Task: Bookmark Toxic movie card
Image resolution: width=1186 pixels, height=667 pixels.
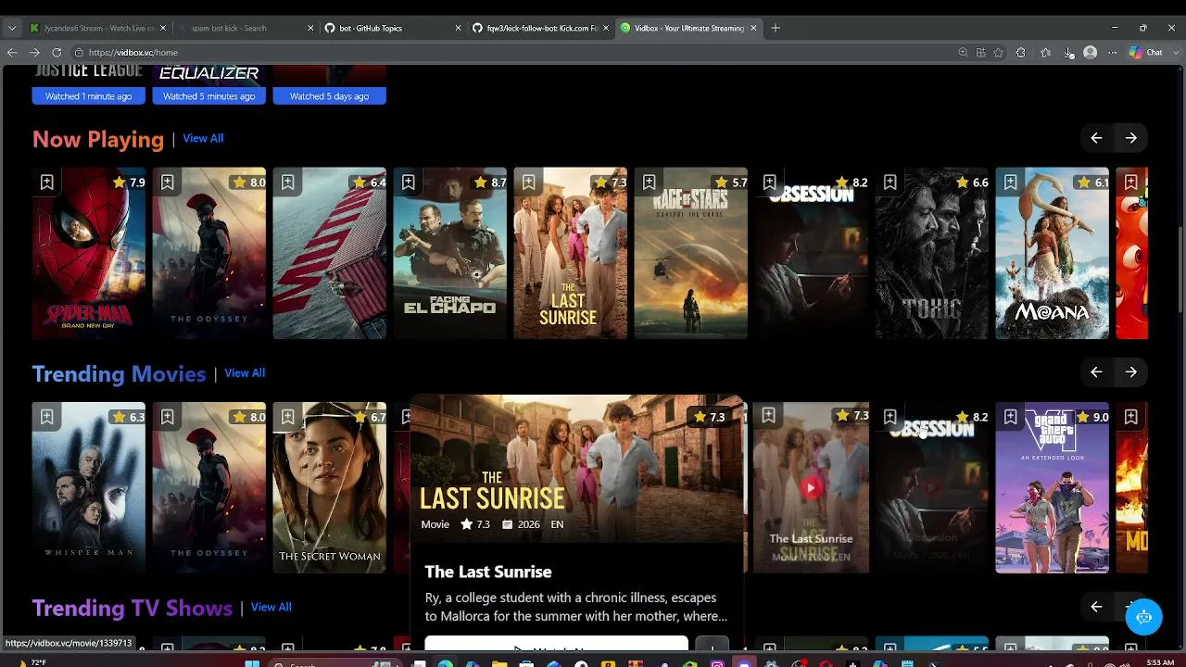Action: click(889, 182)
